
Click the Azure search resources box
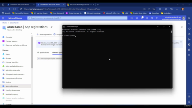coord(77,18)
